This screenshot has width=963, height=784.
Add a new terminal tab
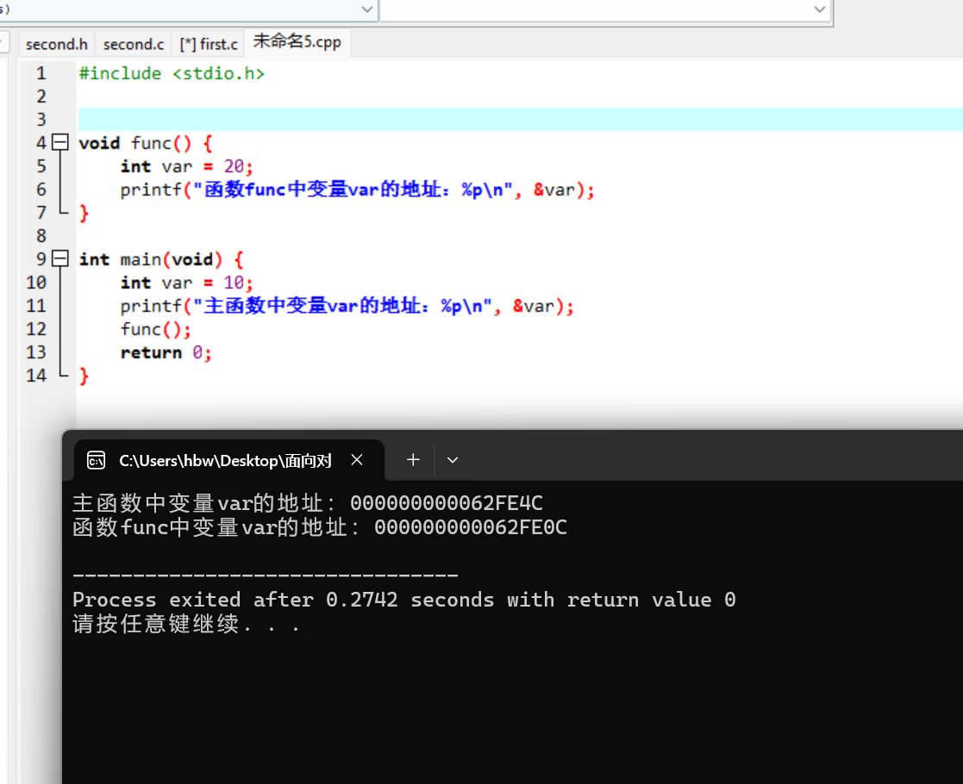(x=413, y=460)
